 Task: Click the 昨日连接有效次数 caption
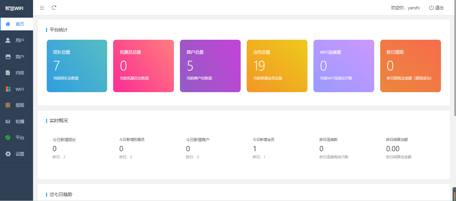334,157
